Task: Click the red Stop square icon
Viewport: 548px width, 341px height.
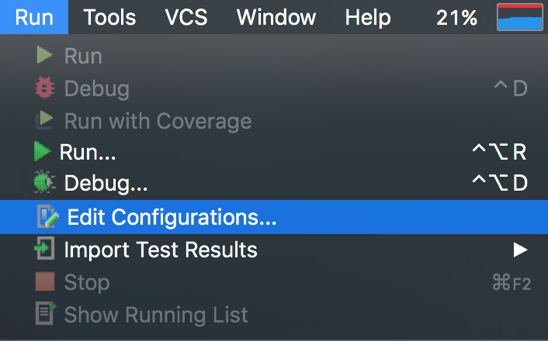Action: 44,282
